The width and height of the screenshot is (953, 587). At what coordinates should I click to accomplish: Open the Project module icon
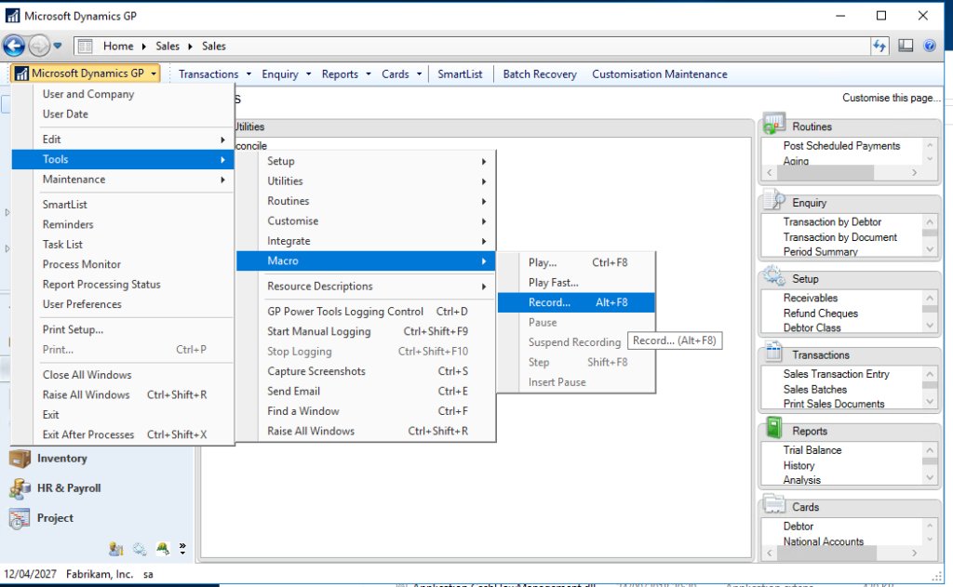pyautogui.click(x=20, y=518)
